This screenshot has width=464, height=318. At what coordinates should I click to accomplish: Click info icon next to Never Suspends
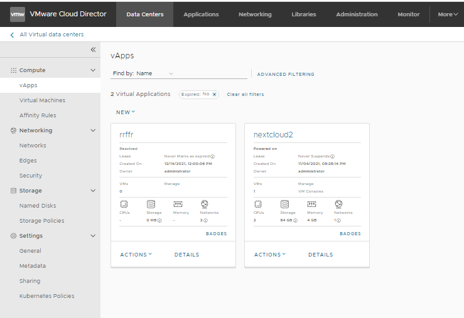click(x=332, y=156)
